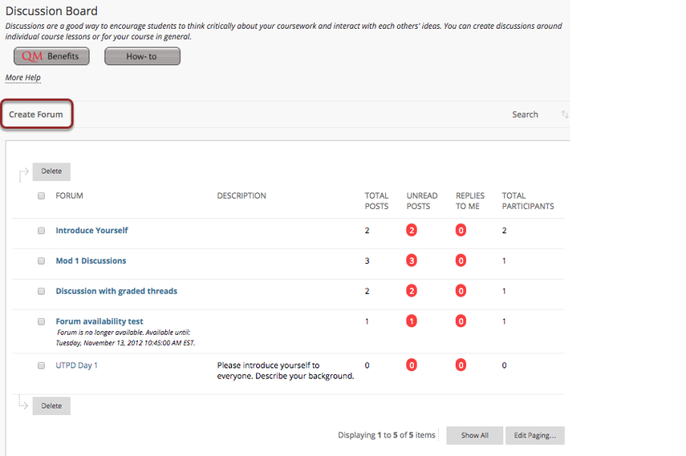Click unread badge for Discussion with graded threads

412,291
